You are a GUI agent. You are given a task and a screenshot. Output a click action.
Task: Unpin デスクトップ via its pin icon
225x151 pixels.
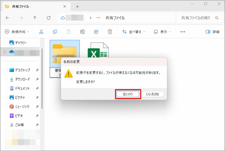[x=37, y=70]
